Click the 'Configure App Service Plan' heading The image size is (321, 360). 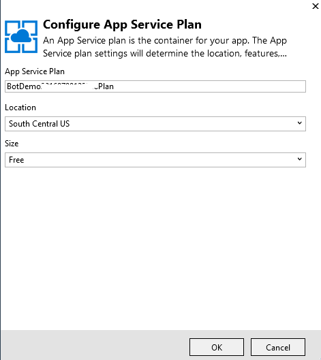pyautogui.click(x=122, y=24)
